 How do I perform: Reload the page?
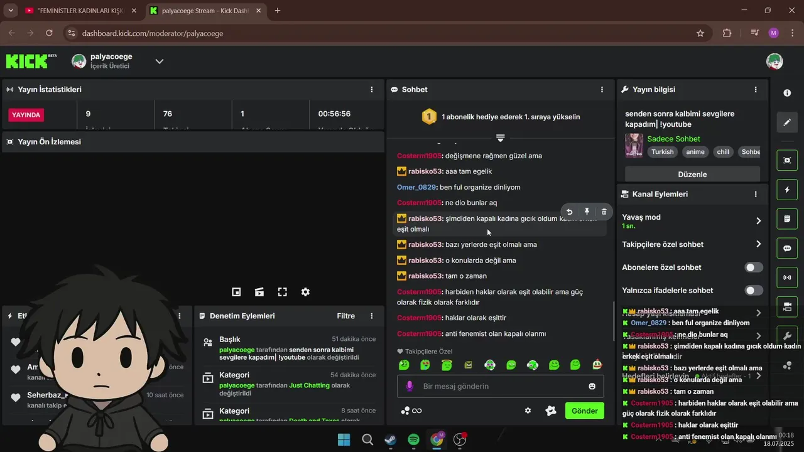50,33
